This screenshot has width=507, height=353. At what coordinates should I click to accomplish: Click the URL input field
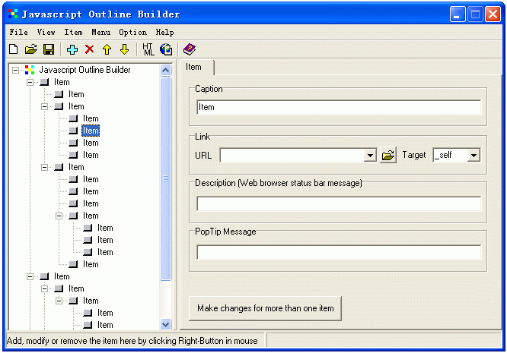[292, 156]
